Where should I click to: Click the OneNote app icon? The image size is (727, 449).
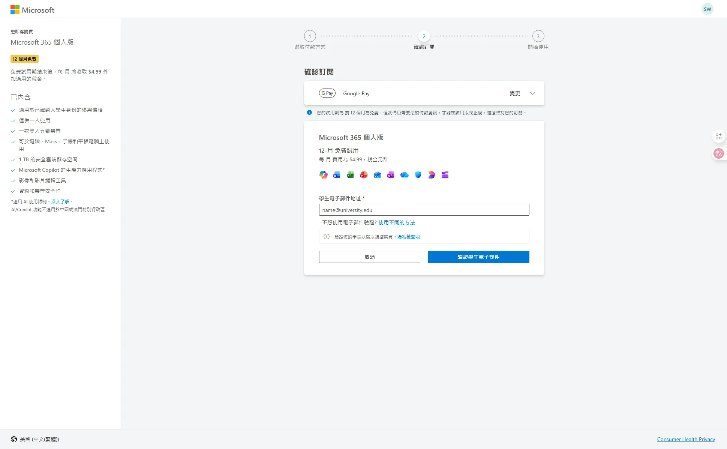(391, 175)
